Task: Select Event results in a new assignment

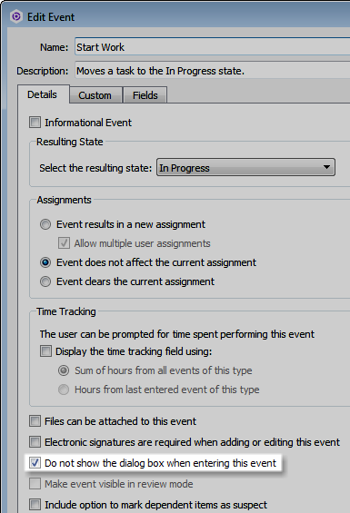Action: pyautogui.click(x=45, y=224)
